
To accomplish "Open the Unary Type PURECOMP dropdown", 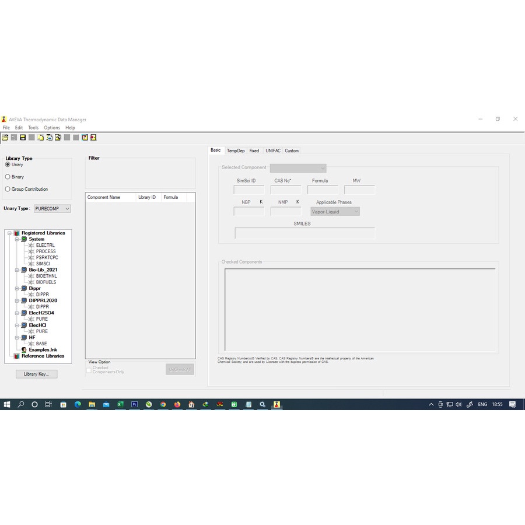I will pyautogui.click(x=52, y=209).
